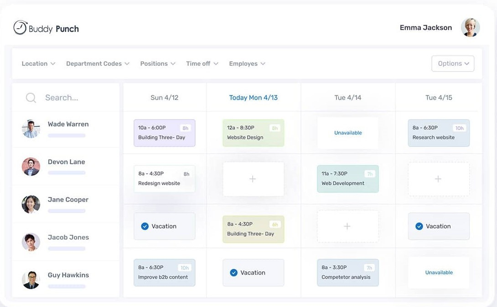Screen dimensions: 497x307
Task: Open the 10a - 6:00P Building Three shift
Action: click(x=165, y=133)
